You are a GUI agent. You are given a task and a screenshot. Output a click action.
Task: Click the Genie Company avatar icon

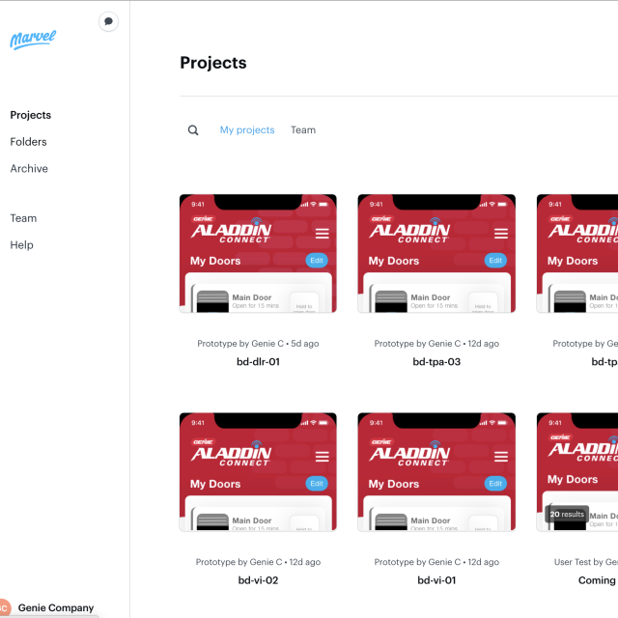pos(4,608)
